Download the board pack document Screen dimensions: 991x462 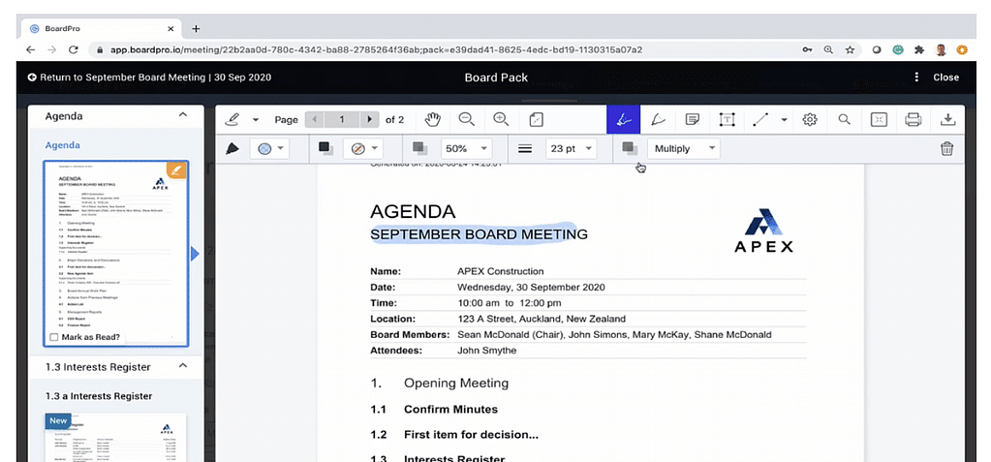pos(947,119)
